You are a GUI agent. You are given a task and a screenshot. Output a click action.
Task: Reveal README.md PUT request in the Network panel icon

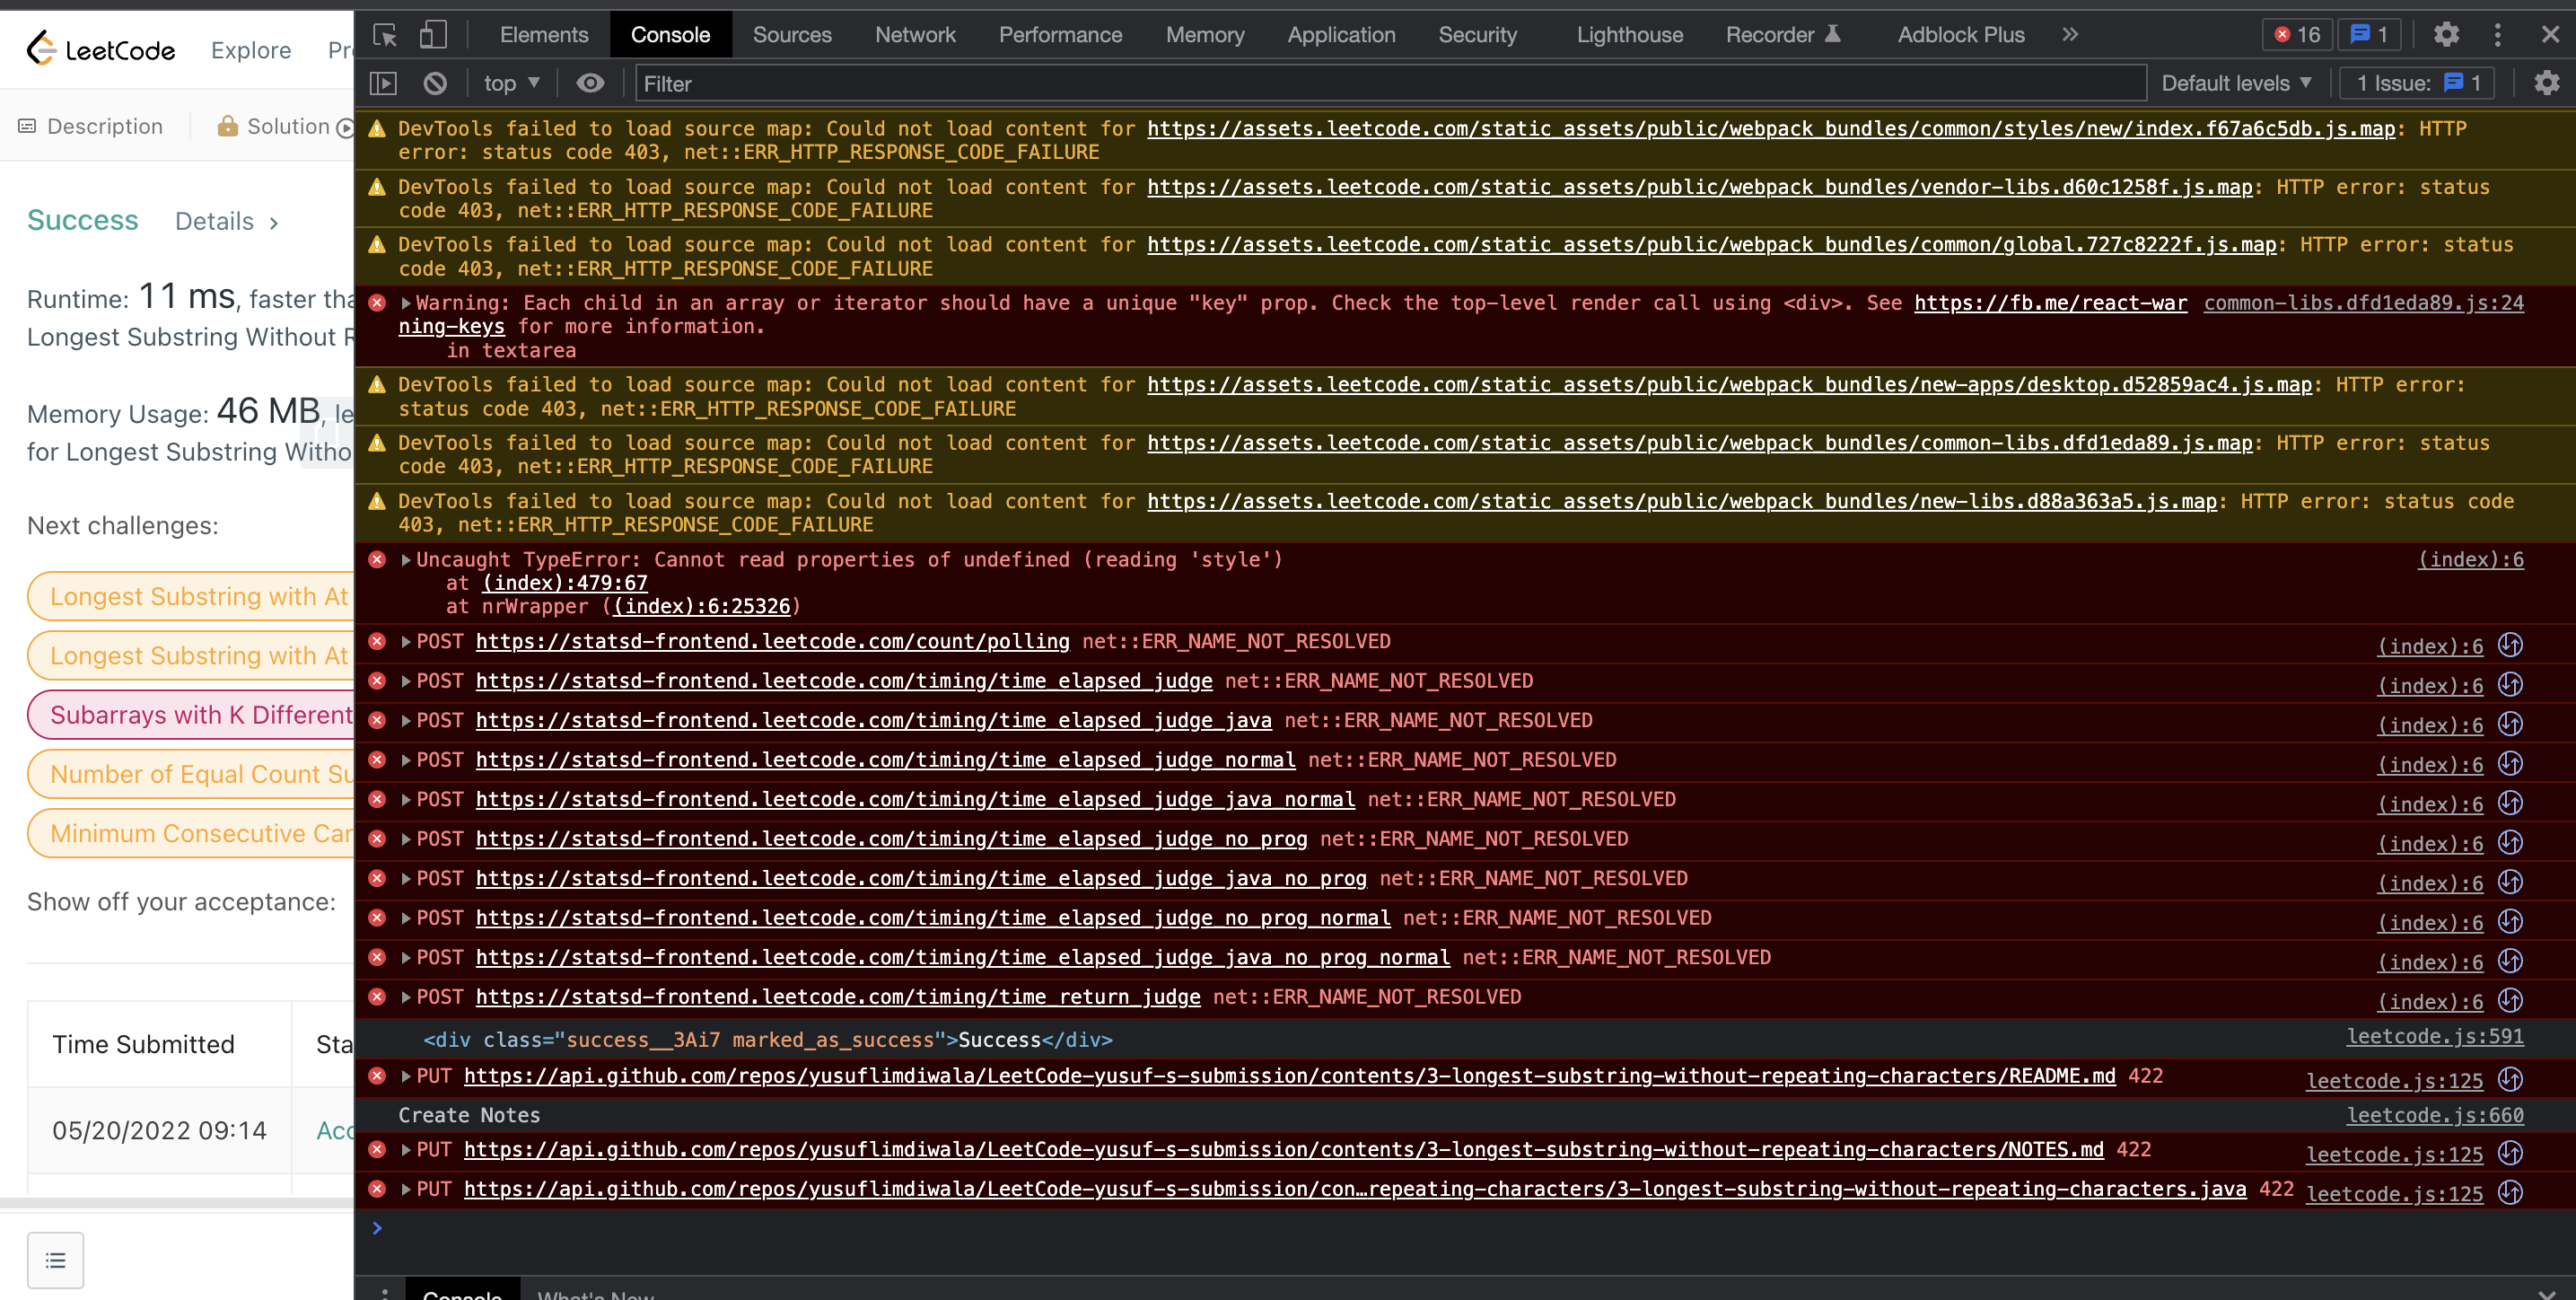[2510, 1079]
